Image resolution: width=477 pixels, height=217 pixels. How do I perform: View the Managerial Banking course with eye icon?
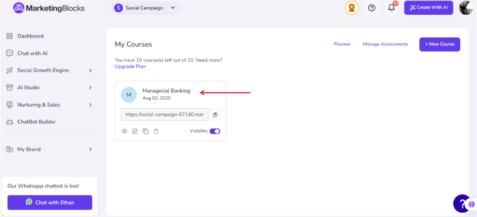(x=124, y=132)
